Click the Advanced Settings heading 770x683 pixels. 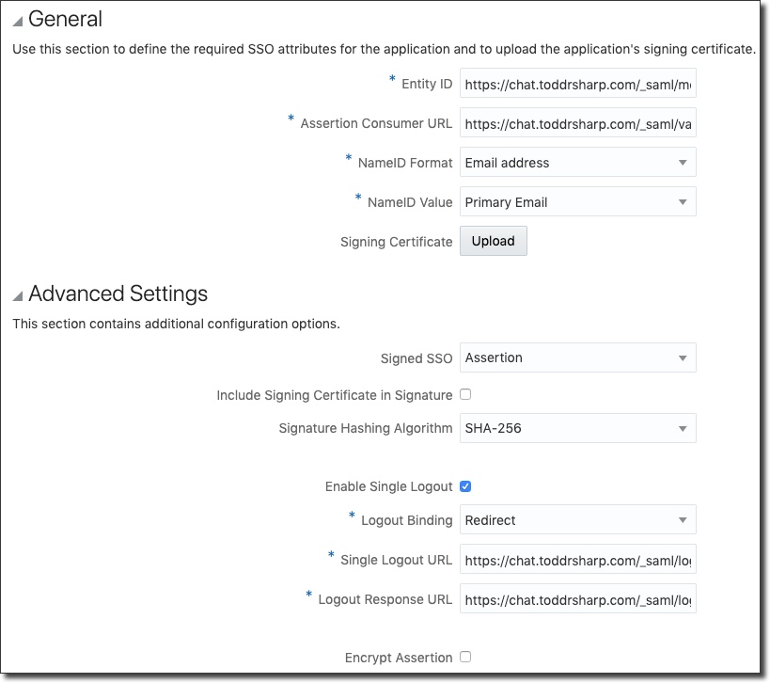[x=118, y=294]
